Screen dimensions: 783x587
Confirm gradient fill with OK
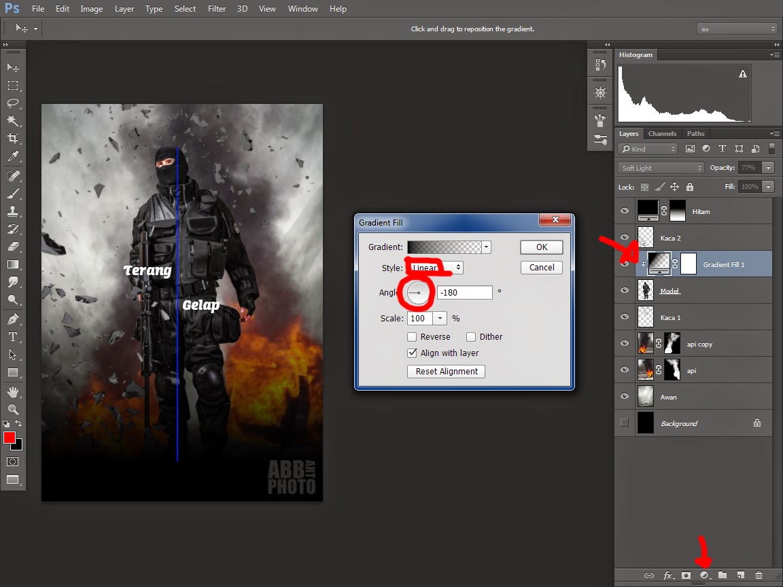(x=542, y=247)
